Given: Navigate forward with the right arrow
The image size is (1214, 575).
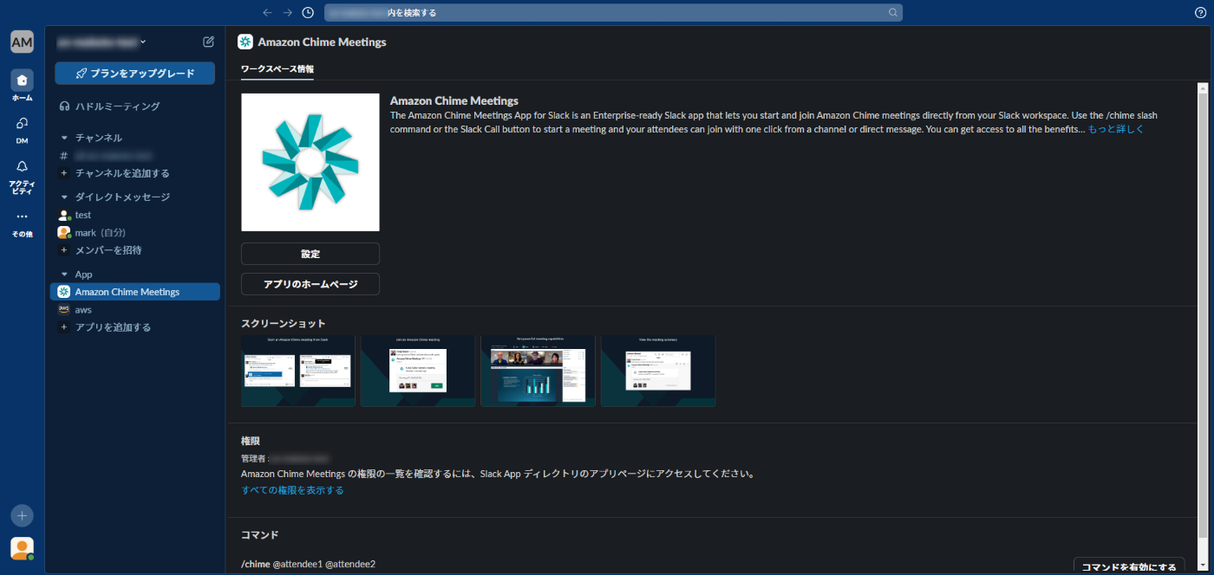Looking at the screenshot, I should 288,12.
